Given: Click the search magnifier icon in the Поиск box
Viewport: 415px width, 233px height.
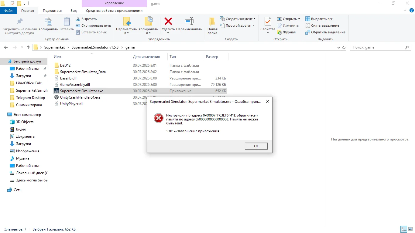Looking at the screenshot, I should click(407, 47).
